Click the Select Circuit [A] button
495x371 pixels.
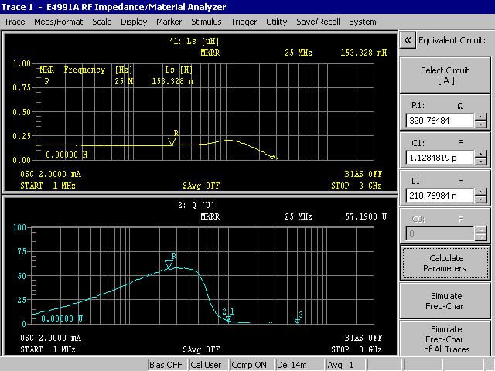(445, 75)
